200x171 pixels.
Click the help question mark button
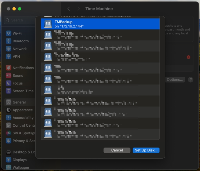[190, 80]
